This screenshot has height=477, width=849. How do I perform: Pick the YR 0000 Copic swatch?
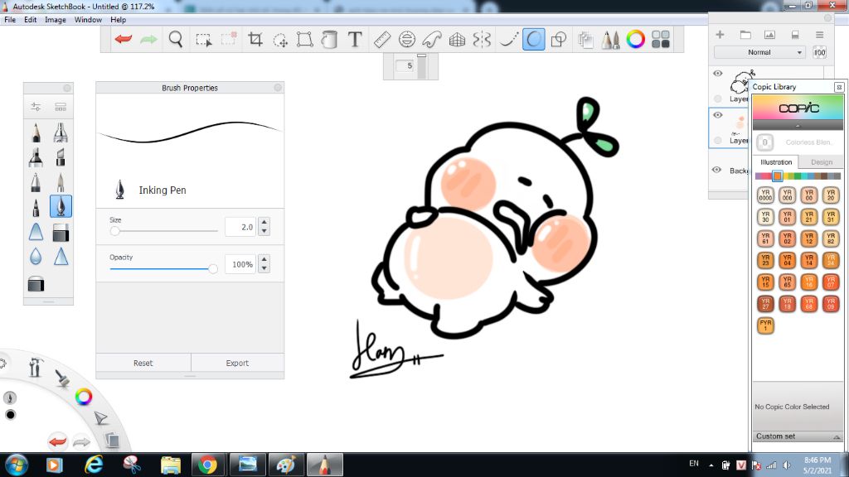[765, 195]
